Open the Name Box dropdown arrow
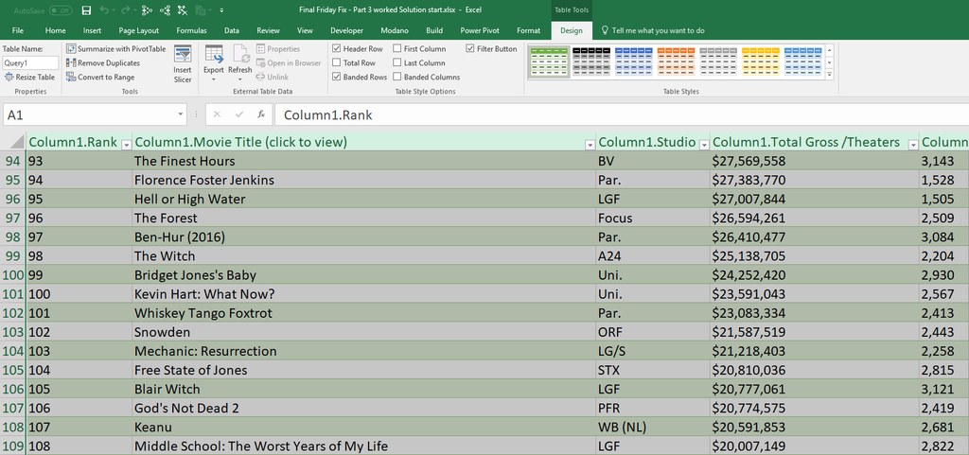The image size is (969, 455). coord(181,114)
